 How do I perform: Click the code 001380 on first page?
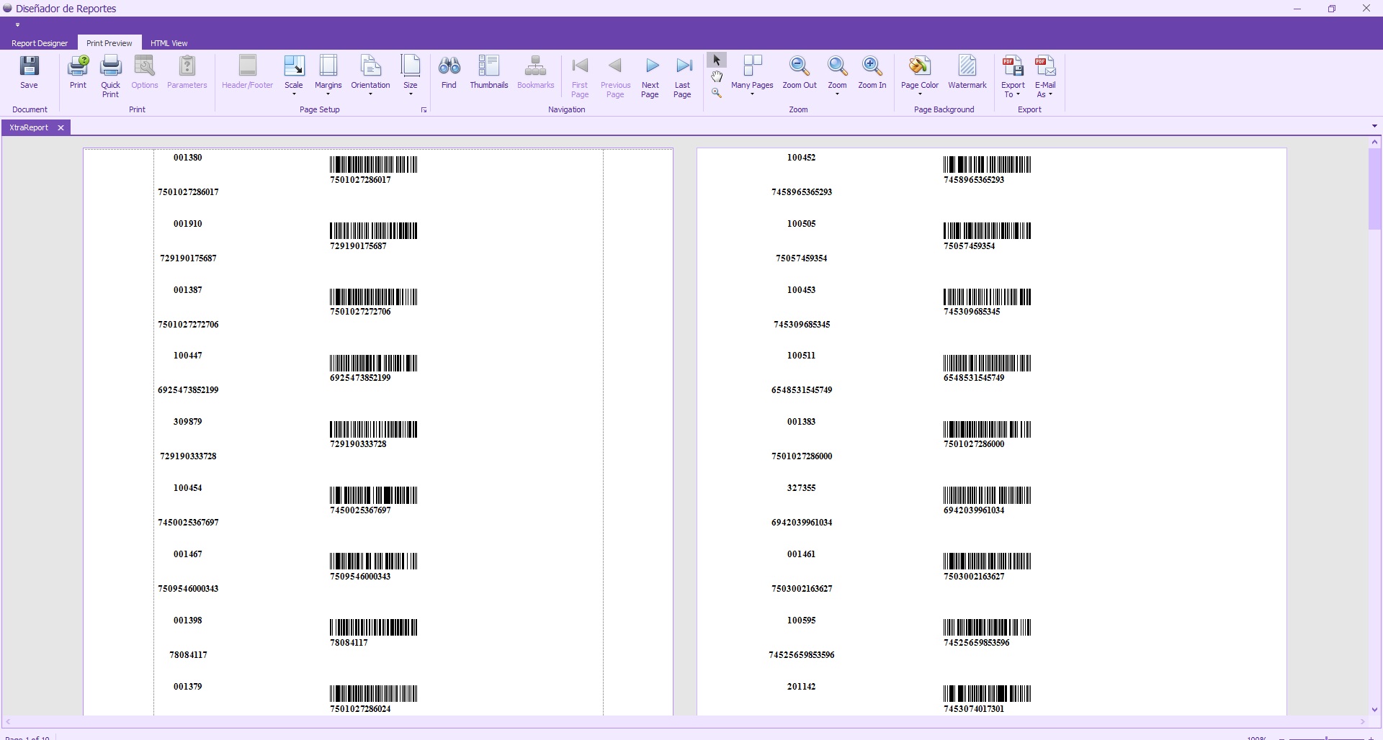pyautogui.click(x=187, y=158)
